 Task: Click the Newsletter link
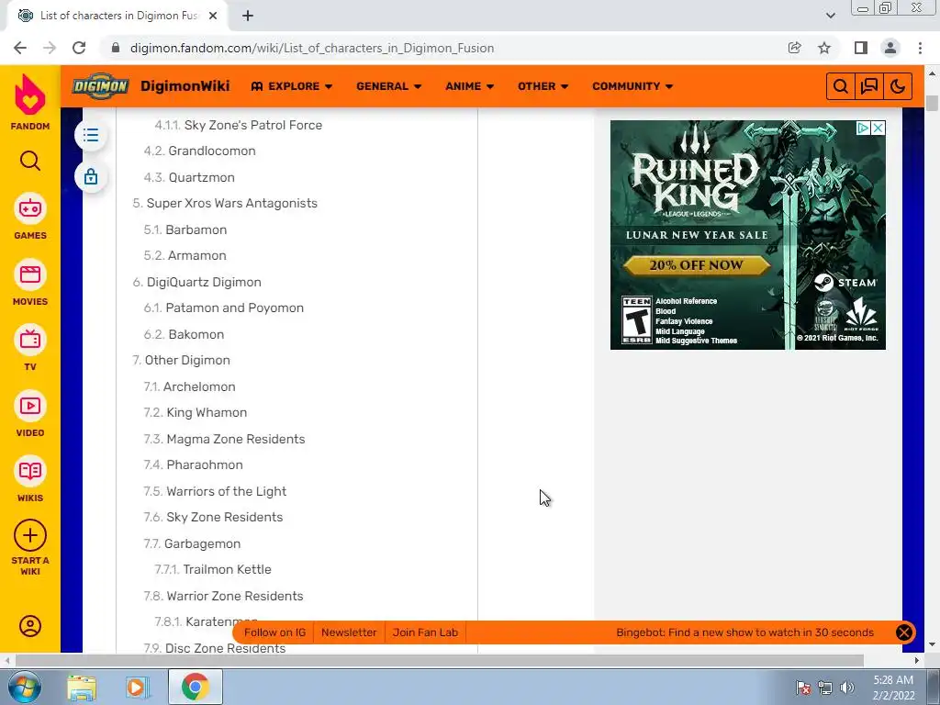click(x=349, y=632)
